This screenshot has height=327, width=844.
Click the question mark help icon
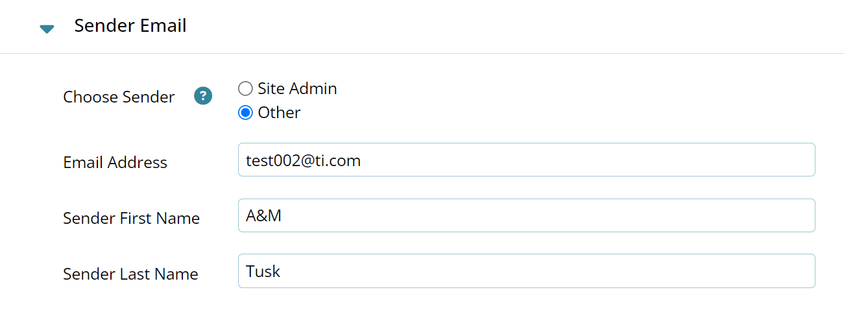(x=203, y=97)
